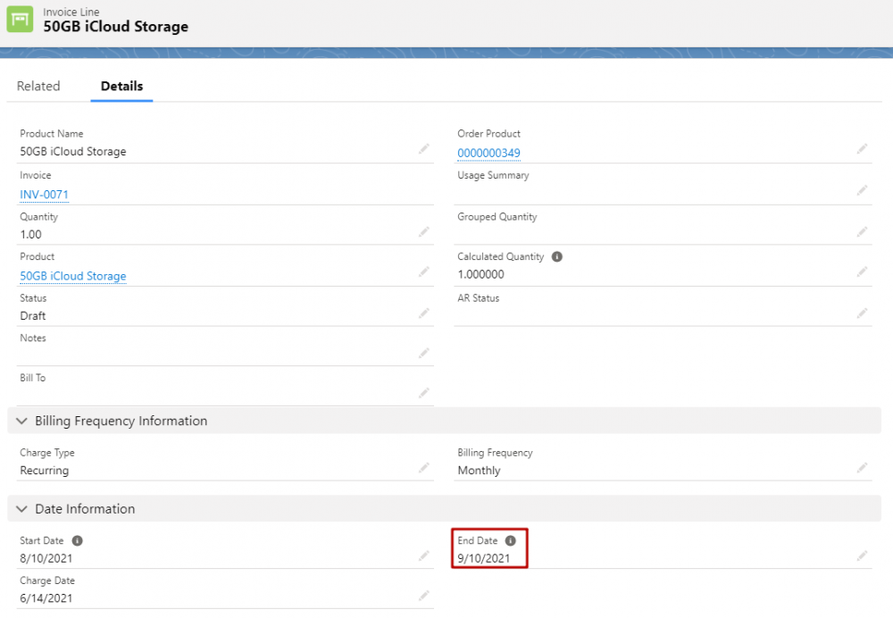893x618 pixels.
Task: Click the Product Name value text
Action: [73, 152]
